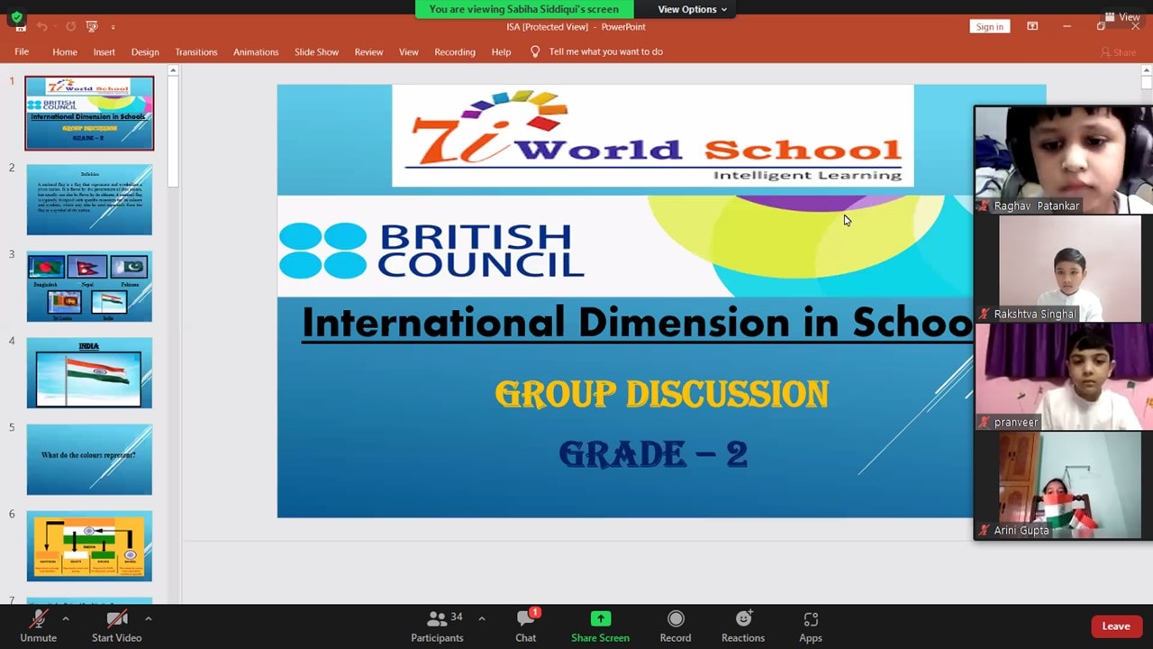Expand audio settings arrow next to Unmute

click(65, 618)
